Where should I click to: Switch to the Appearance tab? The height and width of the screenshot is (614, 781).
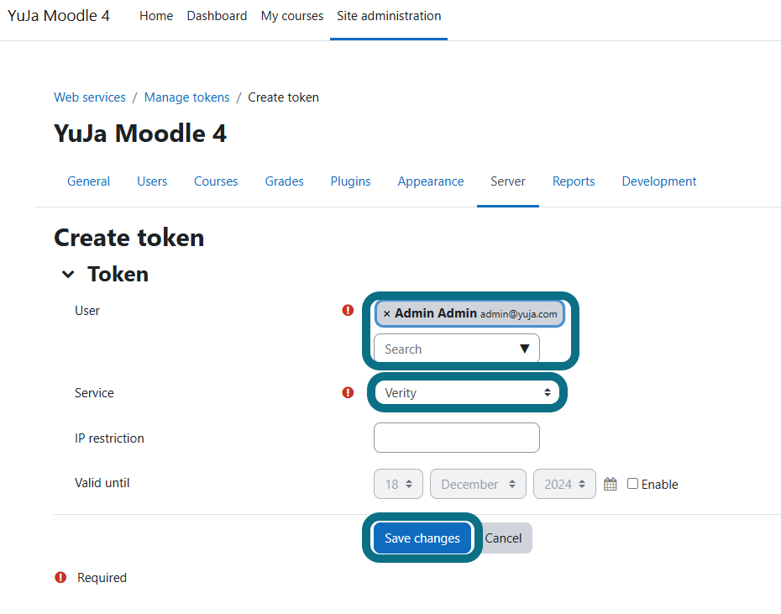[430, 181]
